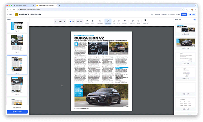This screenshot has height=122, width=203.
Task: Expand the browser tab search chevron
Action: point(196,6)
